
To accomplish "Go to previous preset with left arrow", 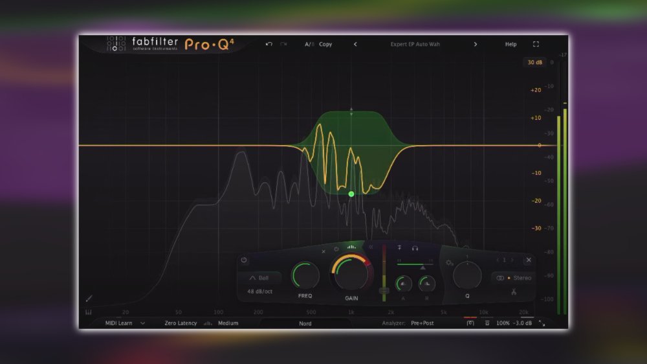I will (x=355, y=44).
